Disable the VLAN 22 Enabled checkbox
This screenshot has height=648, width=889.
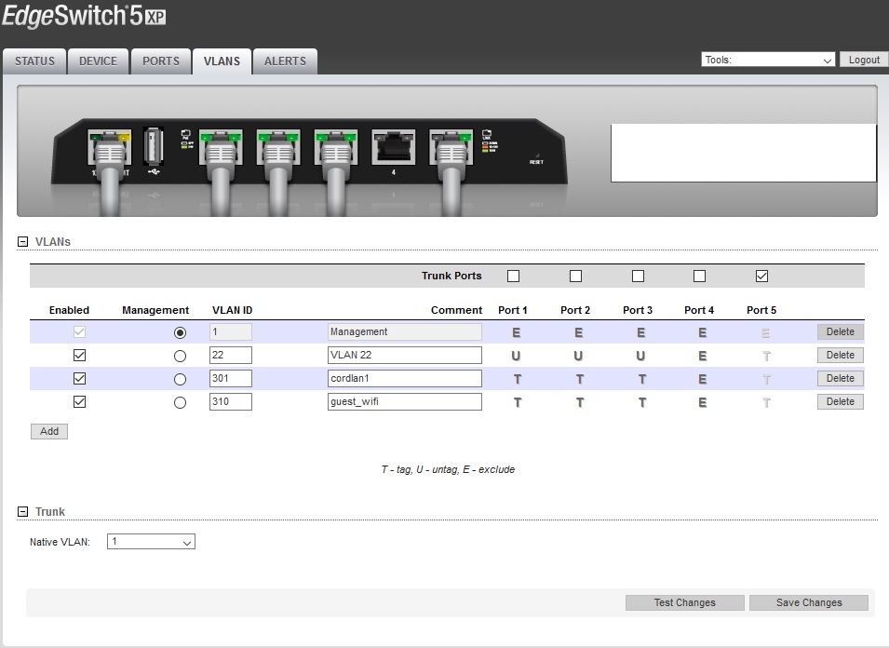(x=79, y=356)
